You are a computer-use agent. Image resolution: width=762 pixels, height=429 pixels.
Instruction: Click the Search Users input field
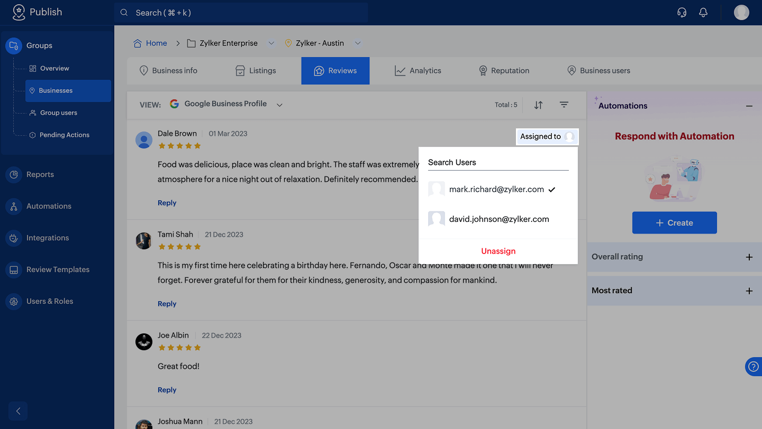[498, 162]
